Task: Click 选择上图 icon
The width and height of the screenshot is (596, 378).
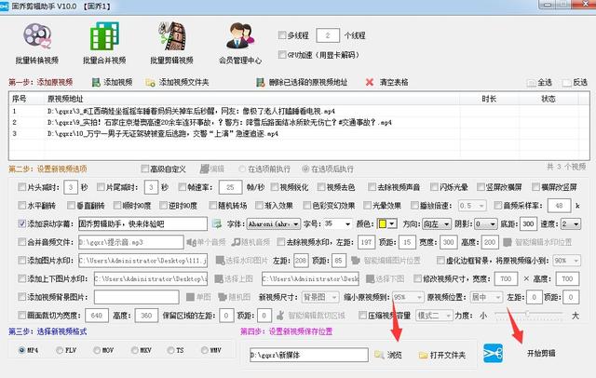Action: point(219,278)
